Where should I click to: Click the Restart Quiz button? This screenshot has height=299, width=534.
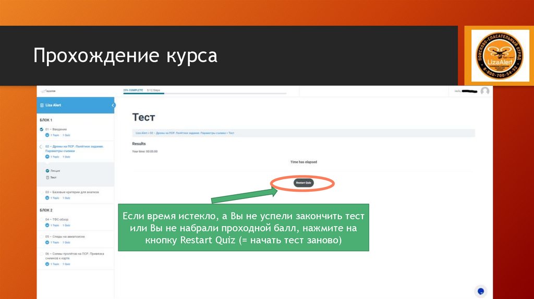point(303,183)
